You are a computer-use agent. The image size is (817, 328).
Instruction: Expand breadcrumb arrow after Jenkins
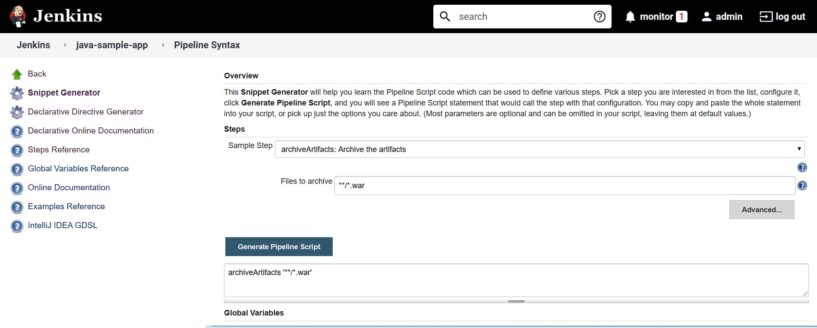65,45
